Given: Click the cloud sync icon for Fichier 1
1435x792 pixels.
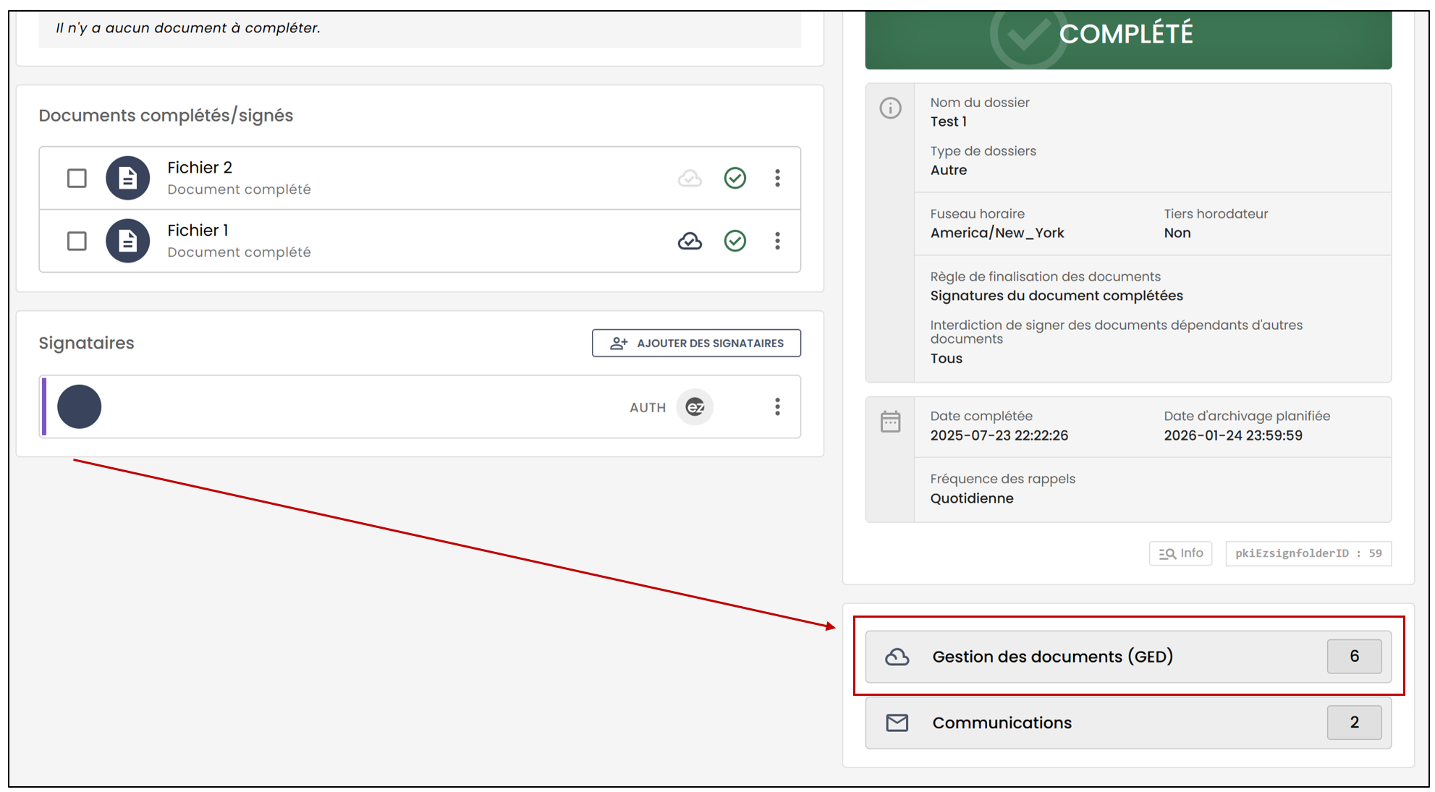Looking at the screenshot, I should [x=690, y=241].
